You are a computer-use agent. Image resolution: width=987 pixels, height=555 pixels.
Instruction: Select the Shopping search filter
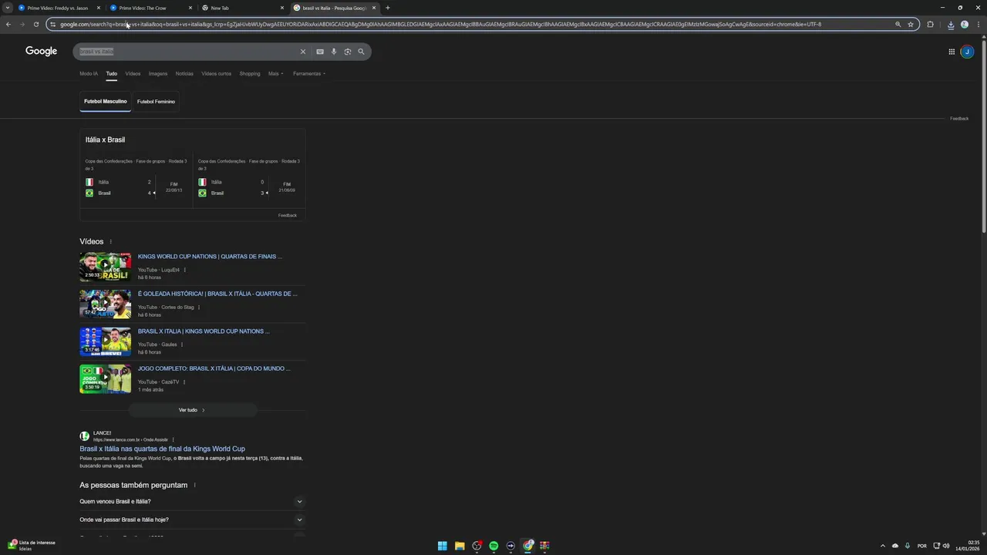click(250, 74)
